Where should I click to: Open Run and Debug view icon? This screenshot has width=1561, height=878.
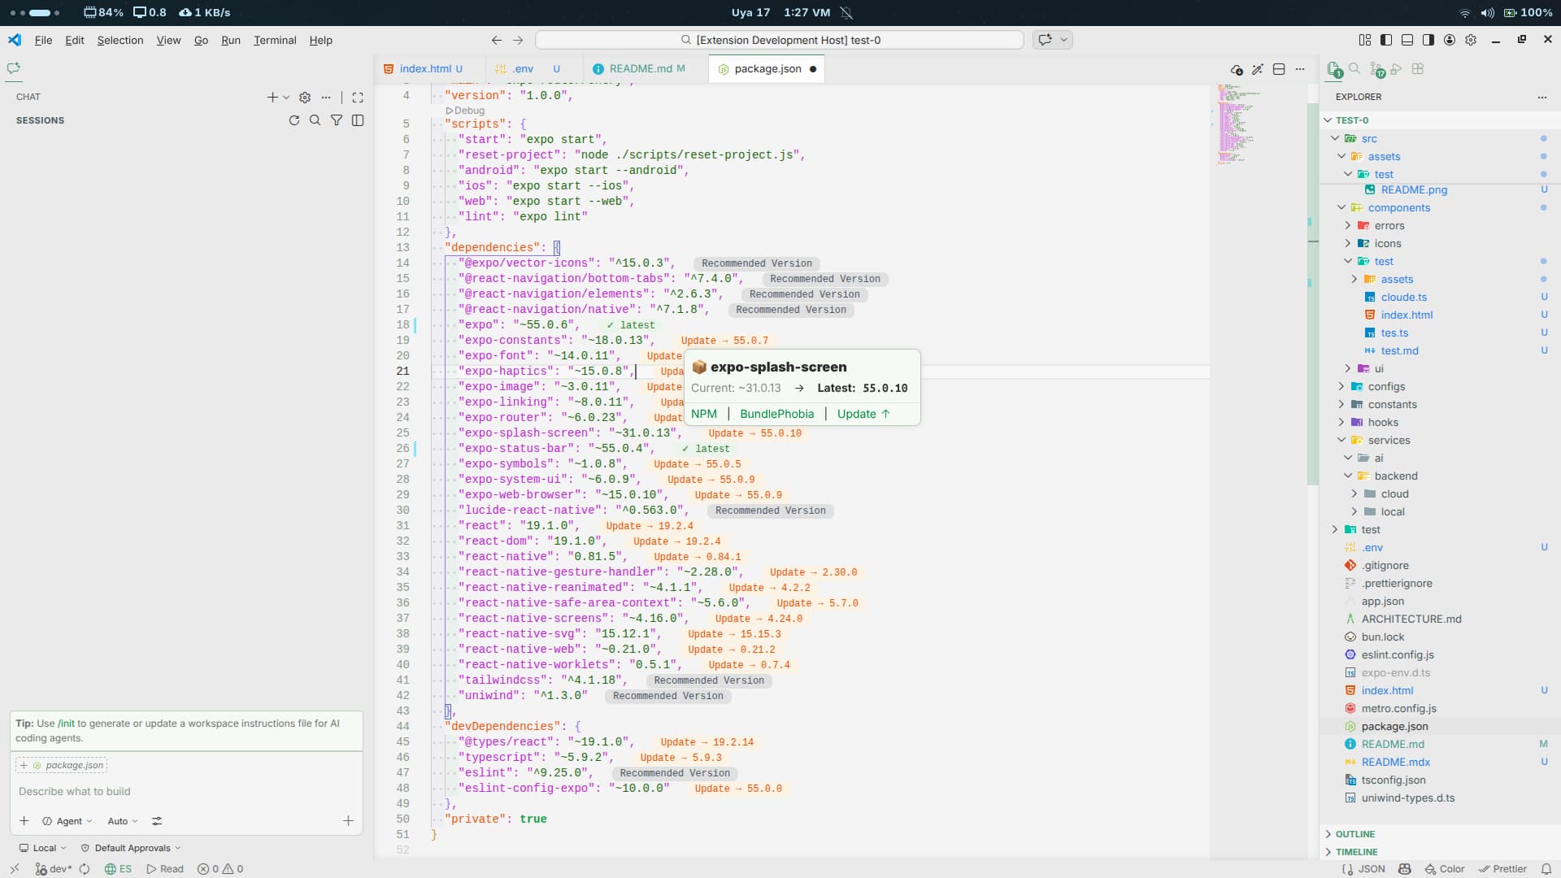(x=1397, y=69)
